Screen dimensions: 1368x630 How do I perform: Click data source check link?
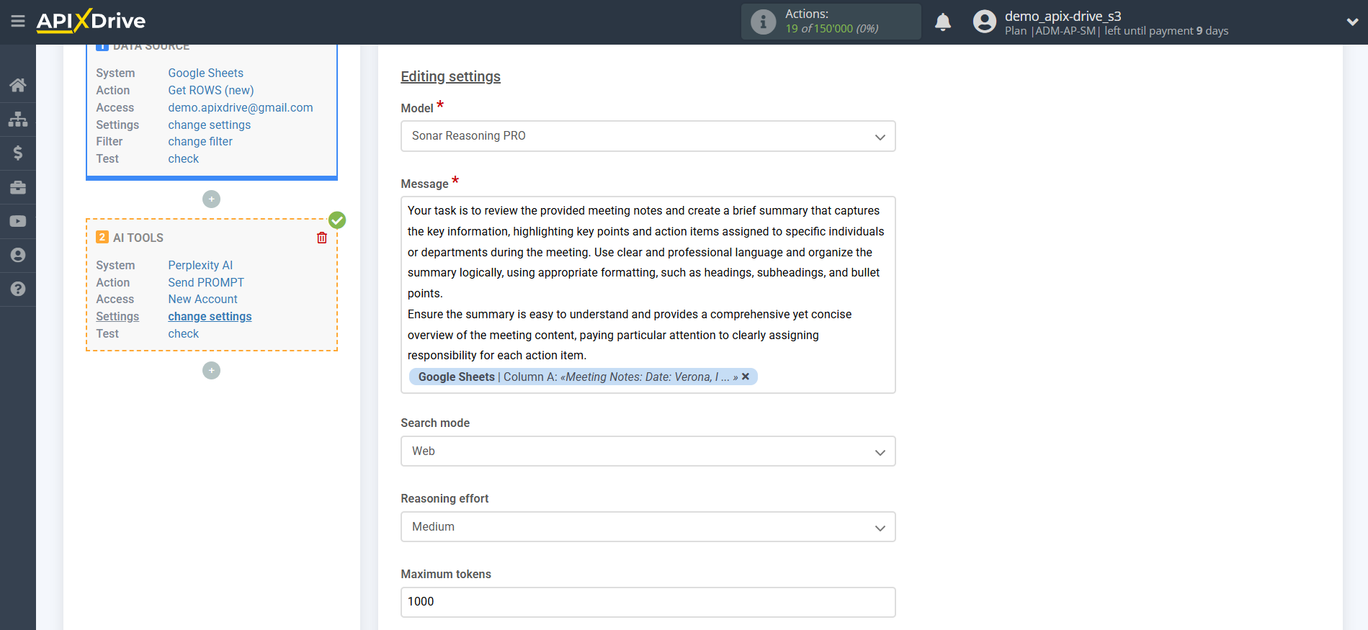tap(184, 158)
